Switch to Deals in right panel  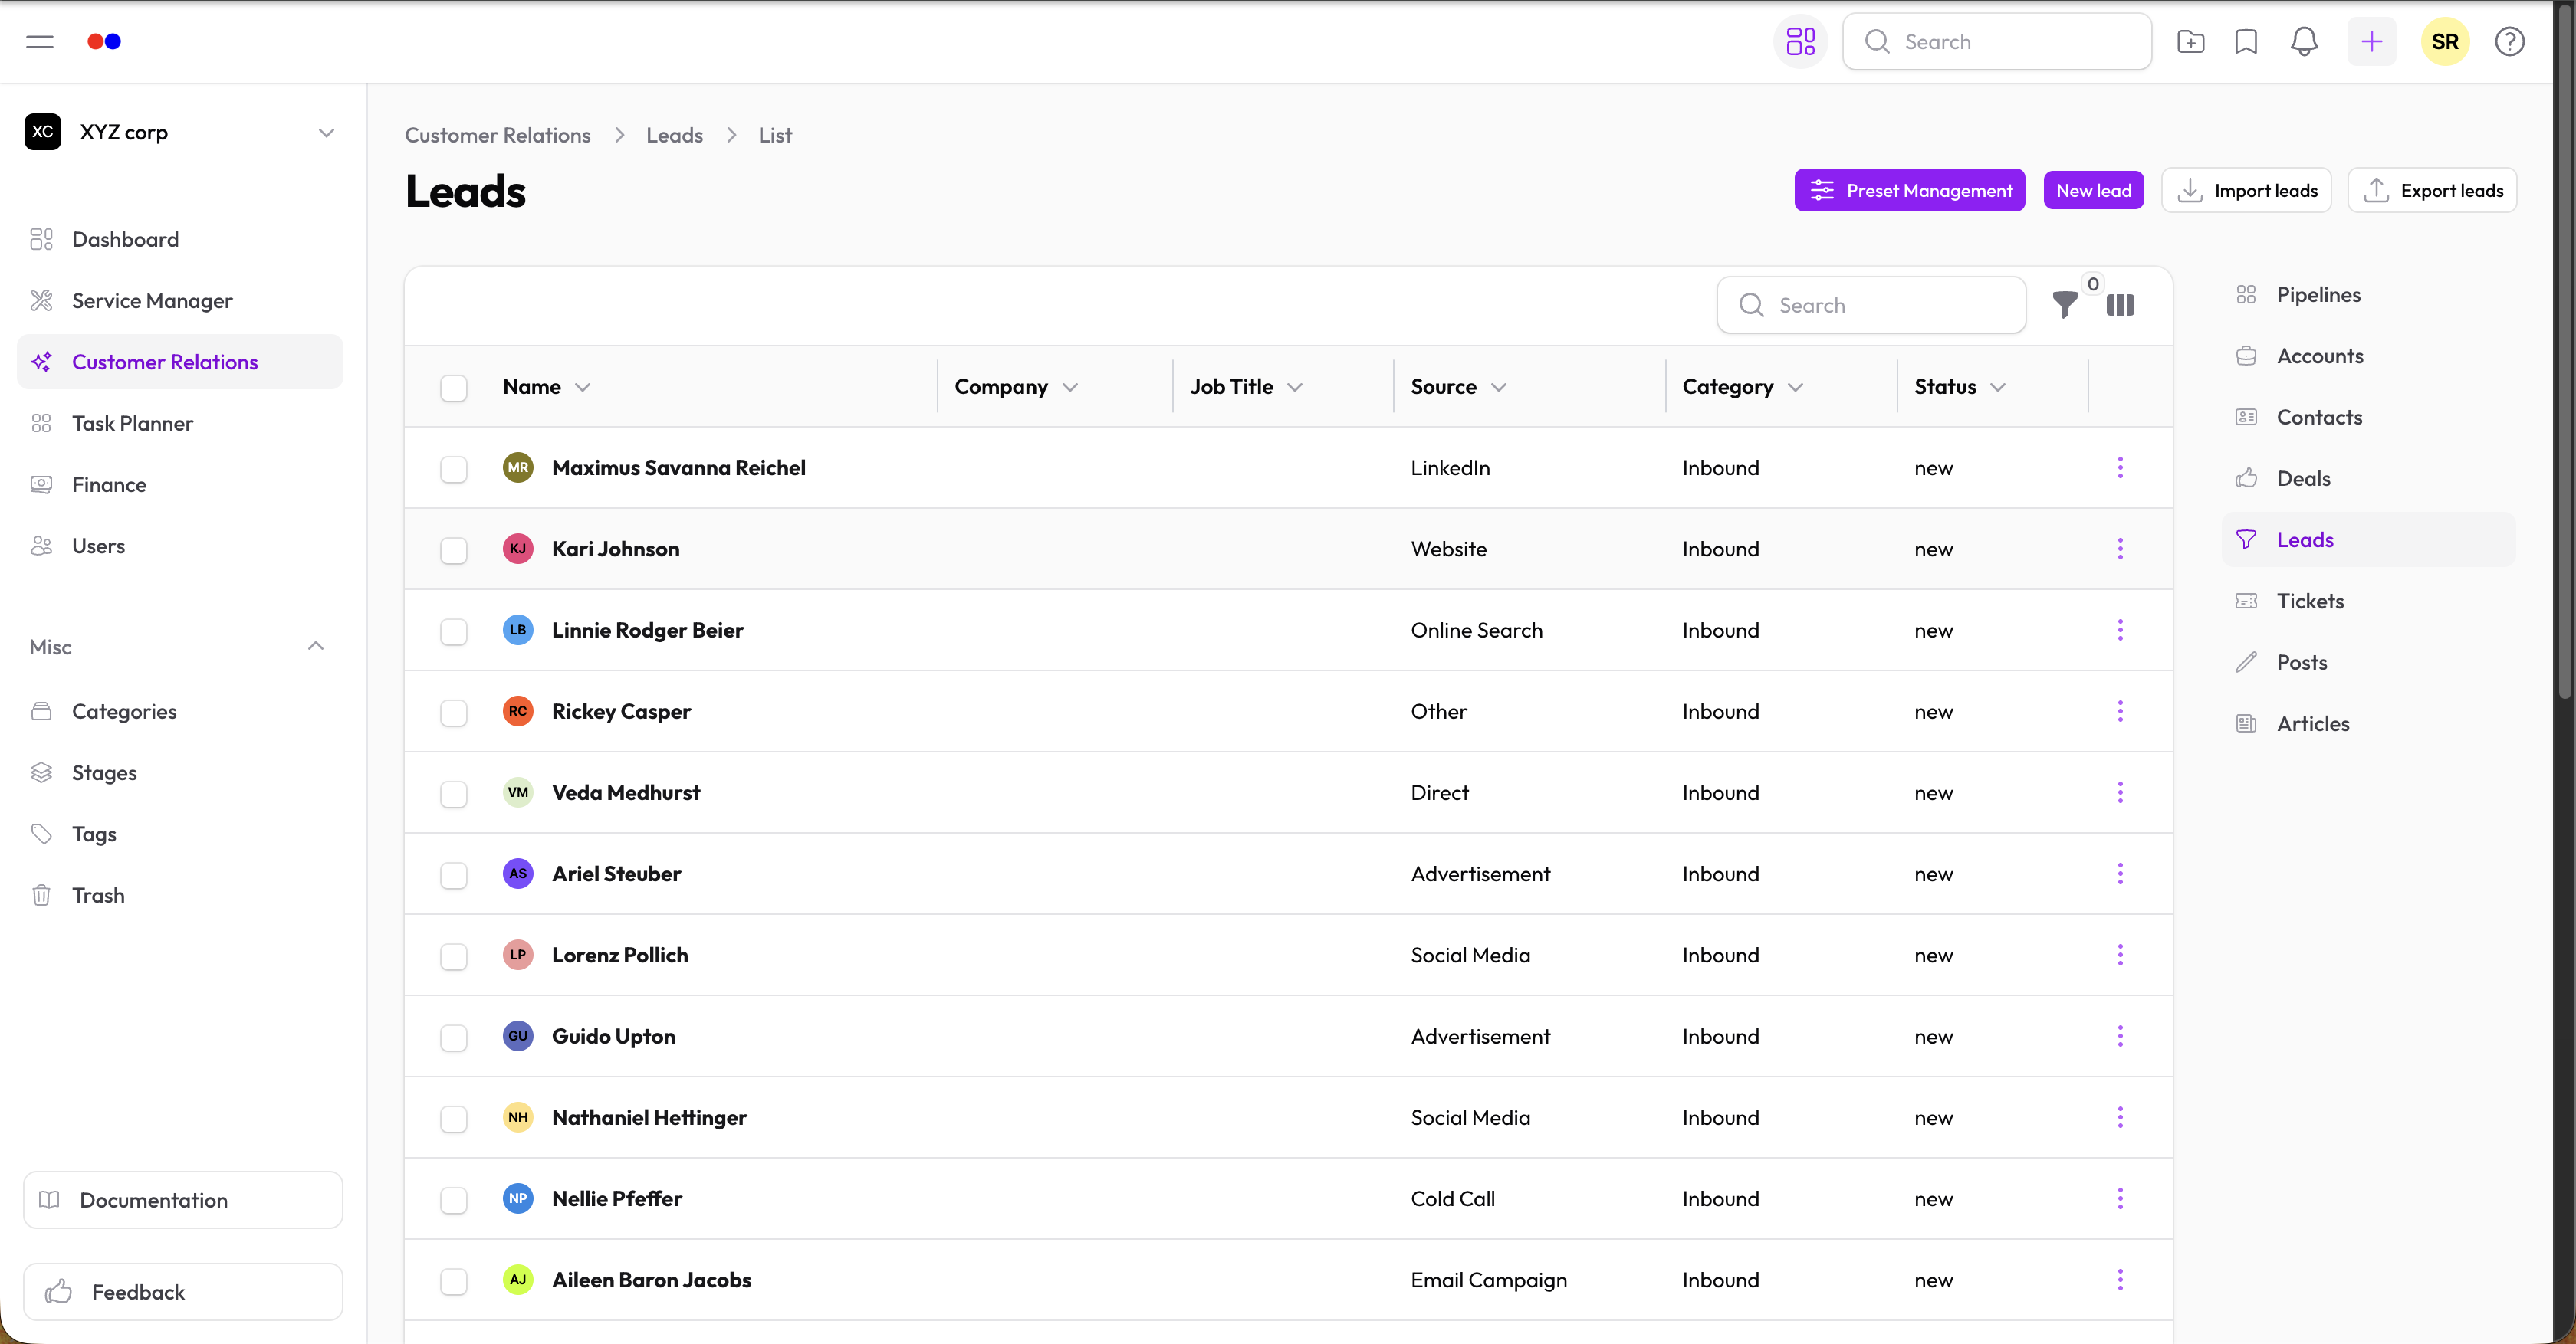coord(2368,479)
